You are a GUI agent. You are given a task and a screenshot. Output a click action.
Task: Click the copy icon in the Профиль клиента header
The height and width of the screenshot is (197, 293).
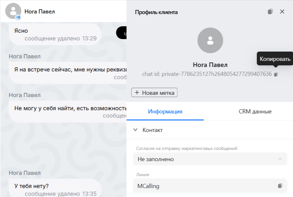pos(270,12)
